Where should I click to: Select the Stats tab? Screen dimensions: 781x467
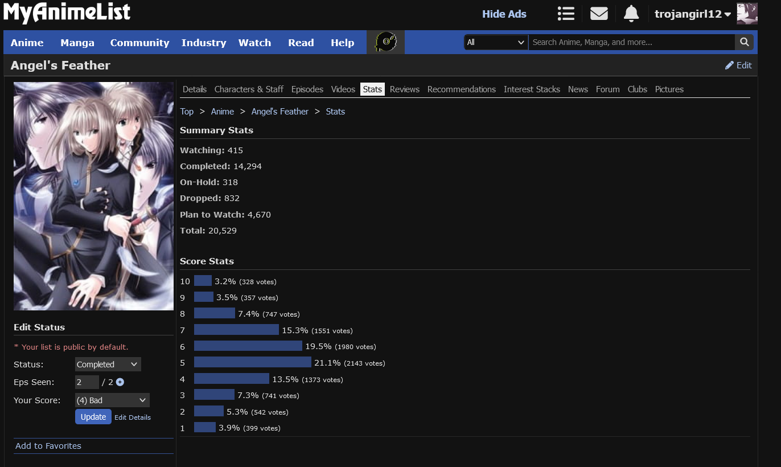pyautogui.click(x=372, y=89)
